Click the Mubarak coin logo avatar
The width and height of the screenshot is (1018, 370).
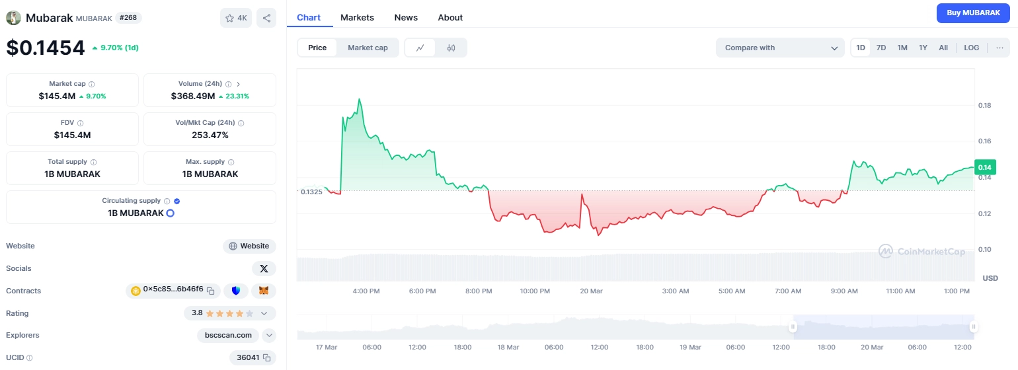coord(13,18)
